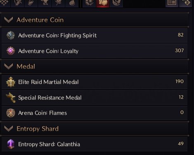
Task: Select the highlighted coins currency tab
Action: pos(103,3)
